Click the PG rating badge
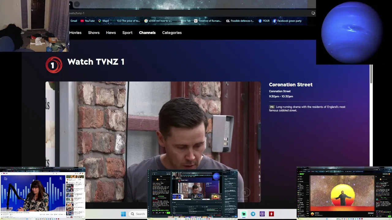 tap(272, 107)
